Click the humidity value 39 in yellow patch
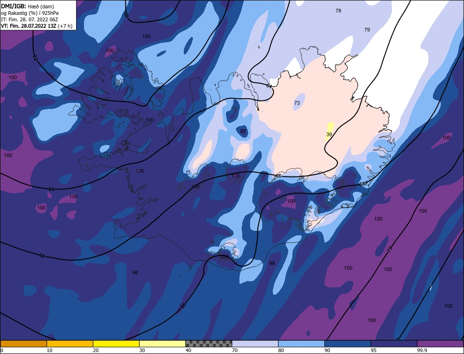464x354 pixels. coord(329,134)
